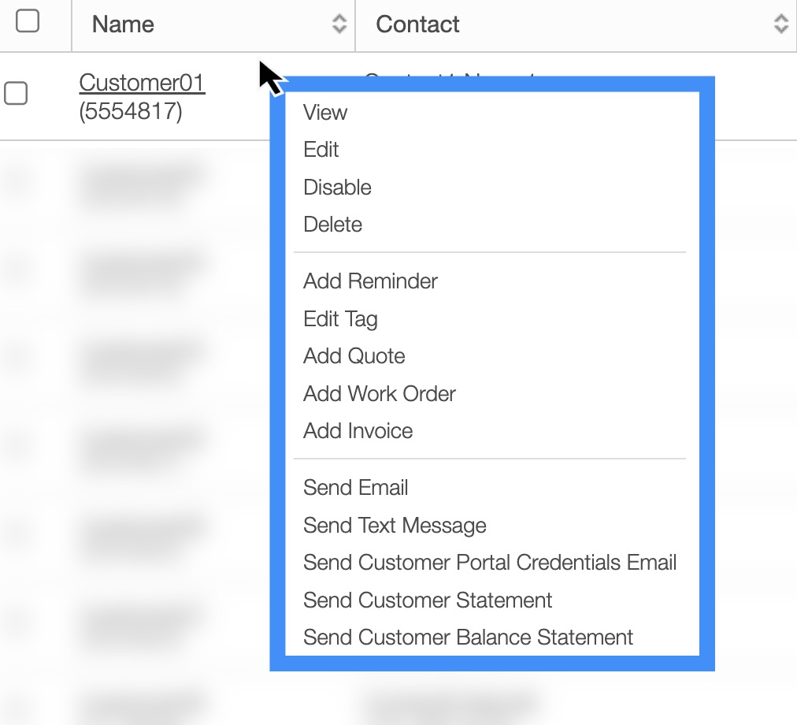Check the Customer01 row checkbox
Viewport: 797px width, 725px height.
click(16, 94)
